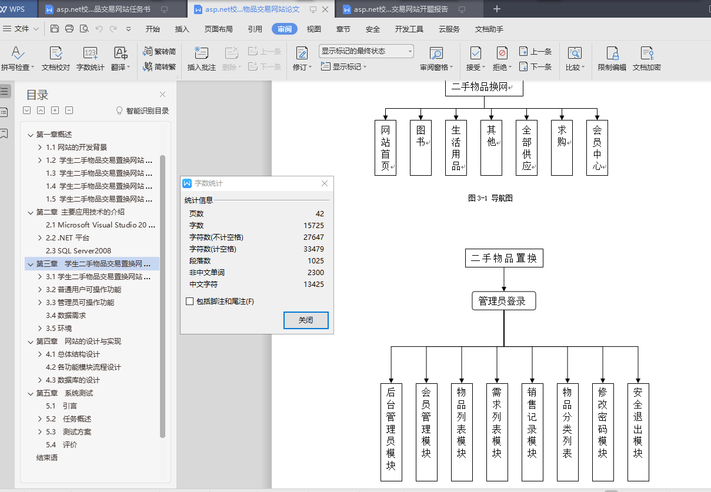The image size is (711, 492).
Task: Open 显示标记的最终状态 dropdown
Action: pyautogui.click(x=366, y=51)
